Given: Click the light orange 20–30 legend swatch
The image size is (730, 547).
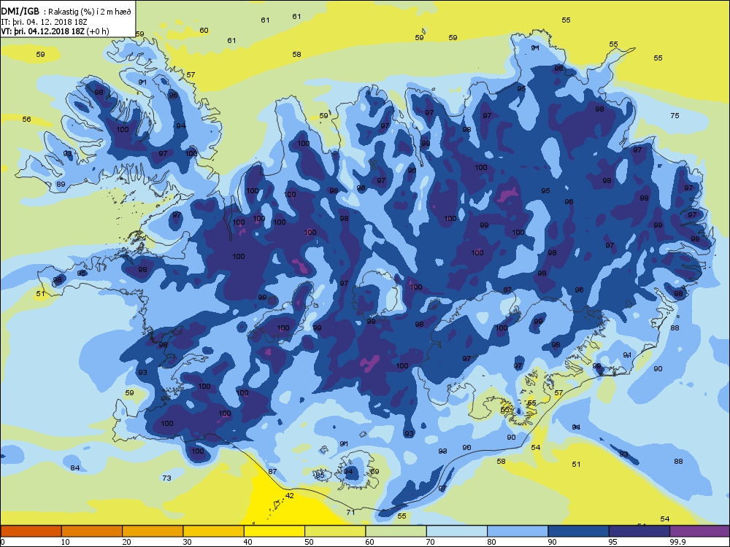Looking at the screenshot, I should (153, 531).
